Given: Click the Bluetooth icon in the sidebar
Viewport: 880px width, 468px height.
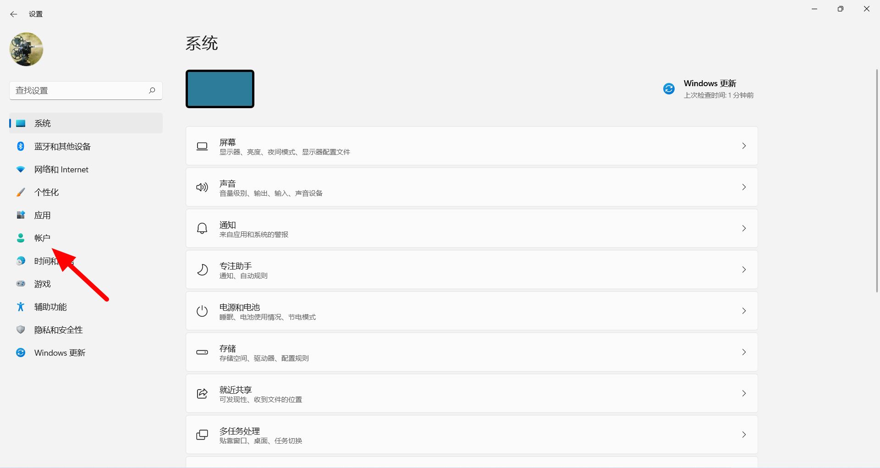Looking at the screenshot, I should click(21, 146).
